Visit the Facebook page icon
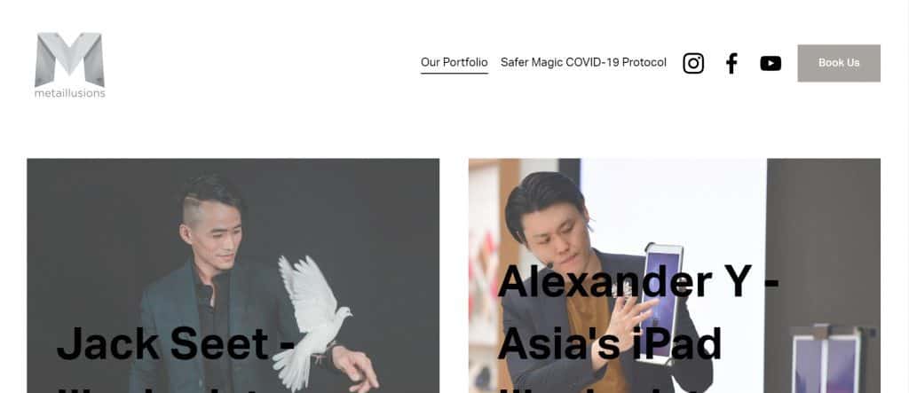Viewport: 909px width, 393px height. click(x=731, y=63)
